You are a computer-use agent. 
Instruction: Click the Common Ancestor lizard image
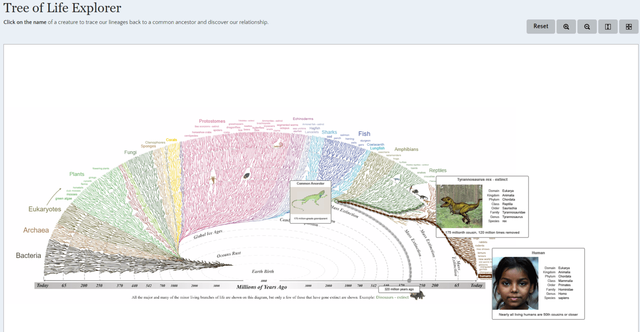pyautogui.click(x=310, y=200)
